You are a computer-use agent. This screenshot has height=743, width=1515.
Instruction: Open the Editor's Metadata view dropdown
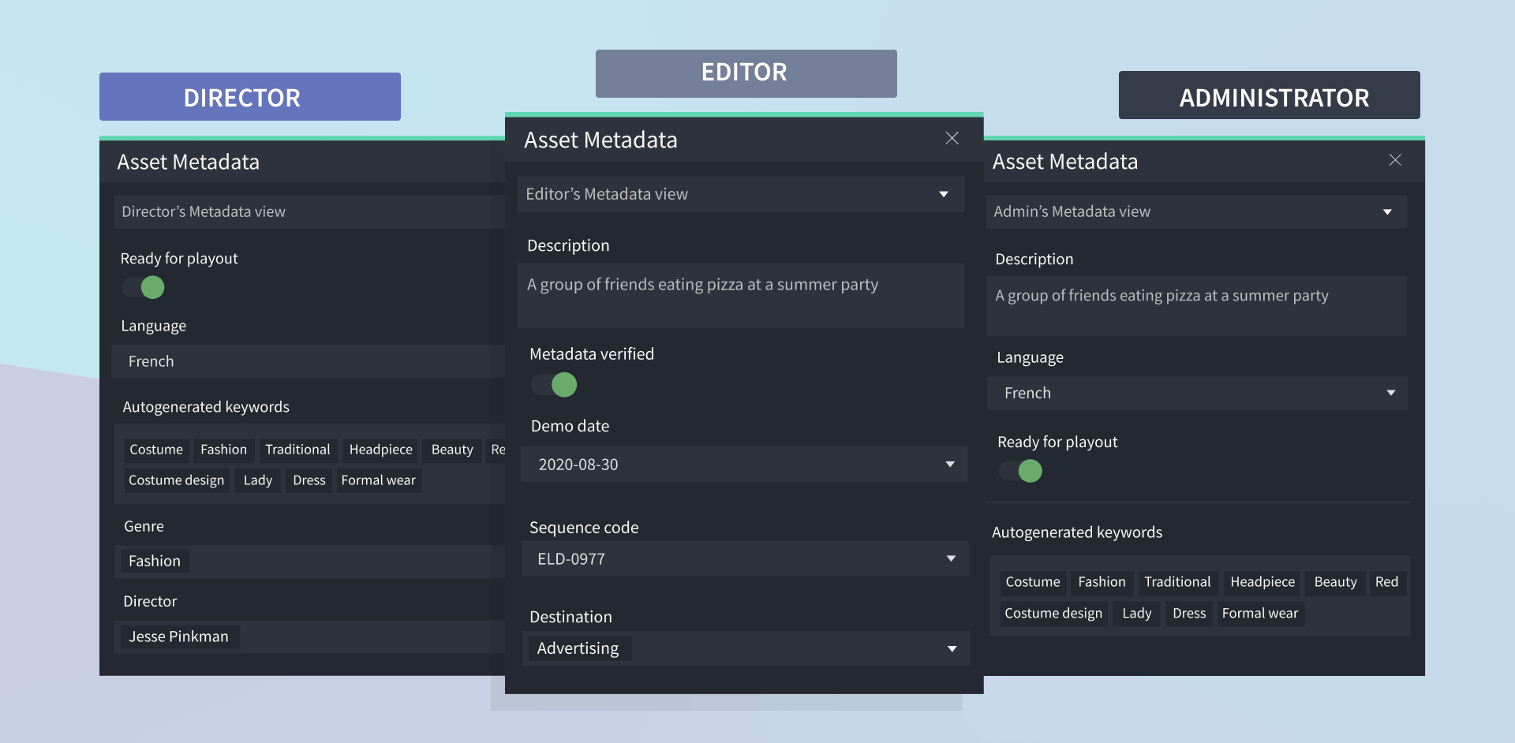943,195
